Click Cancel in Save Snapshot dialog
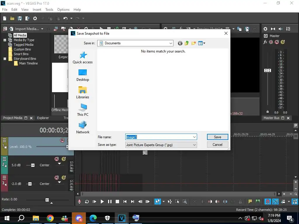This screenshot has width=299, height=224. [218, 145]
